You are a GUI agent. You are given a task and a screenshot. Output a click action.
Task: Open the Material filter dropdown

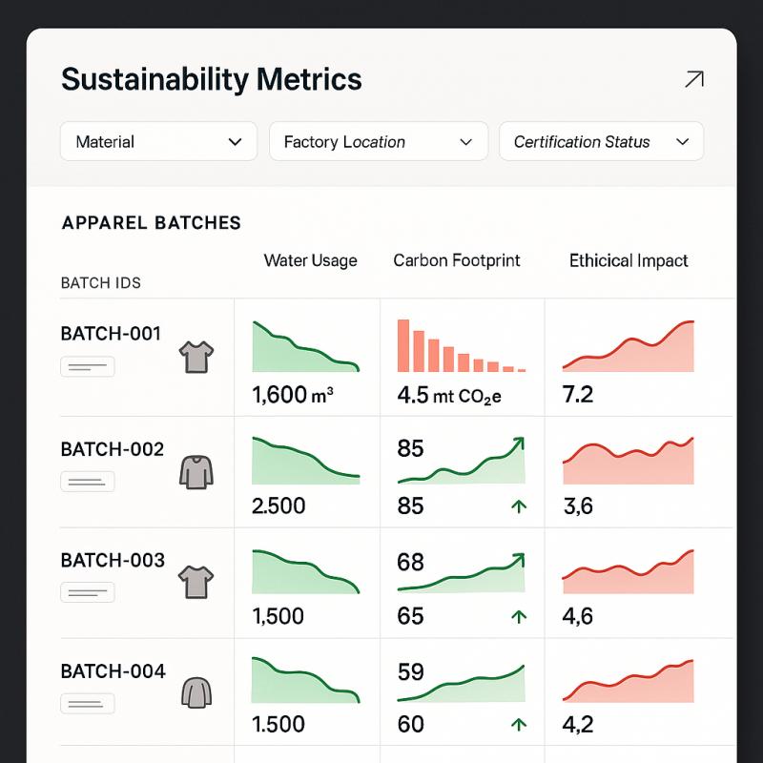tap(158, 142)
